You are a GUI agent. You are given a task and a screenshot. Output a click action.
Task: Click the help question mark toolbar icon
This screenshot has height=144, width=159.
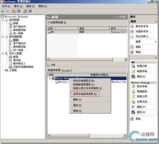click(x=25, y=11)
